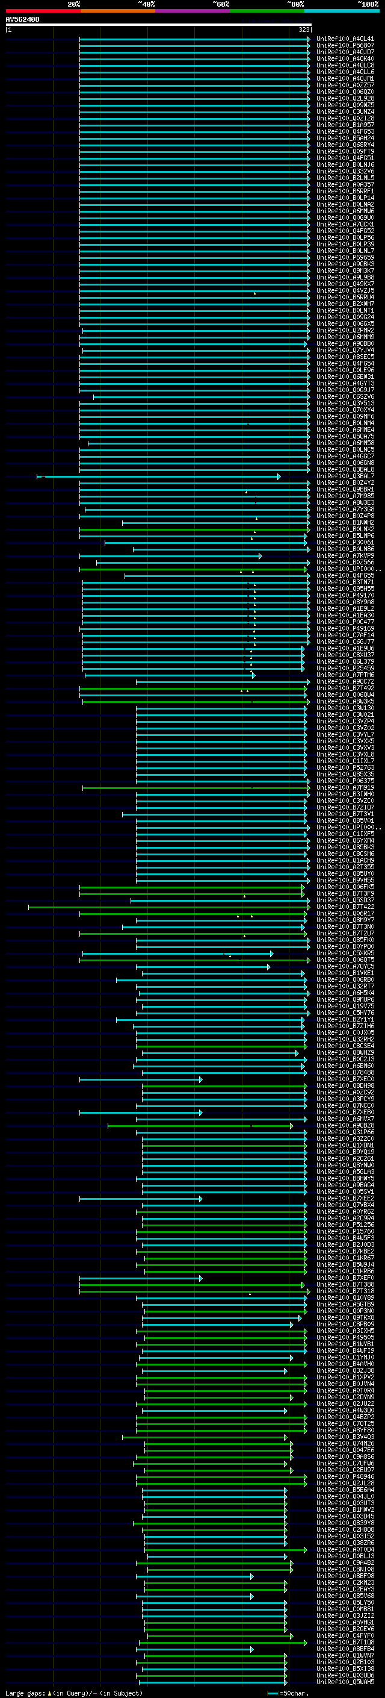This screenshot has height=1698, width=385.
Task: Select the UniRef100_P25459 entry
Action: pos(345,669)
